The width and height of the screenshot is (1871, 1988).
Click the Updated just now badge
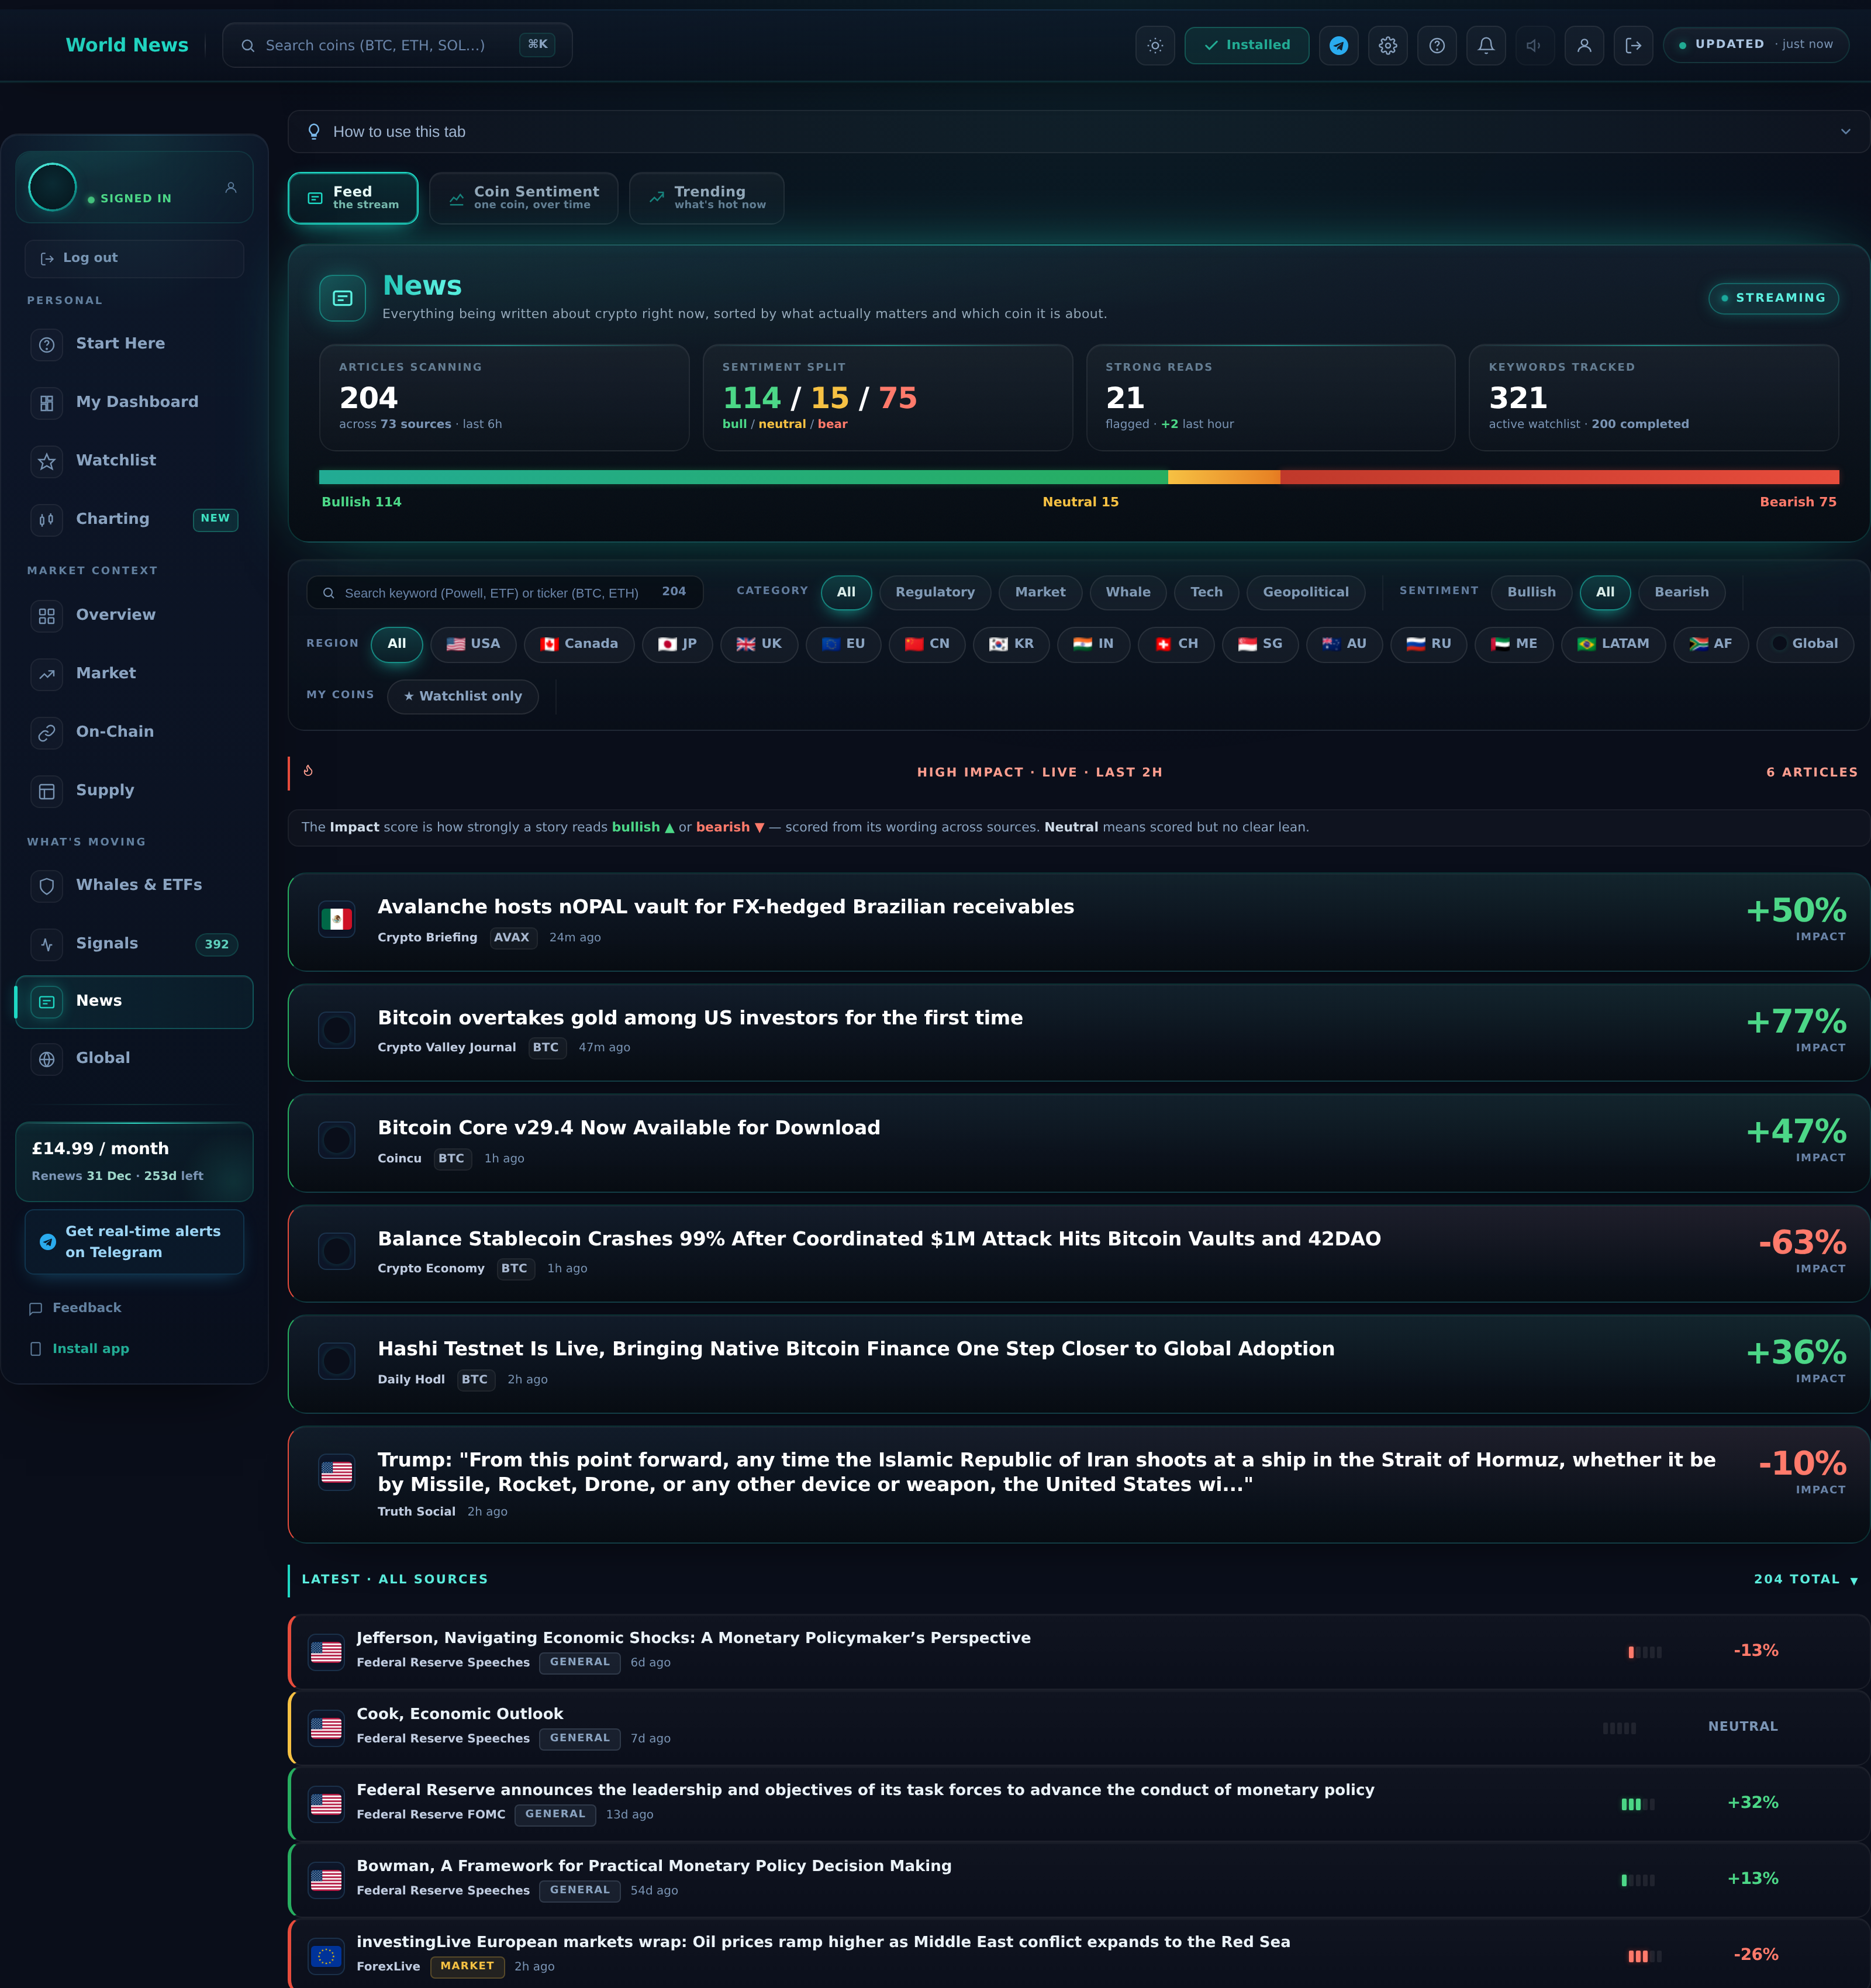pos(1755,45)
